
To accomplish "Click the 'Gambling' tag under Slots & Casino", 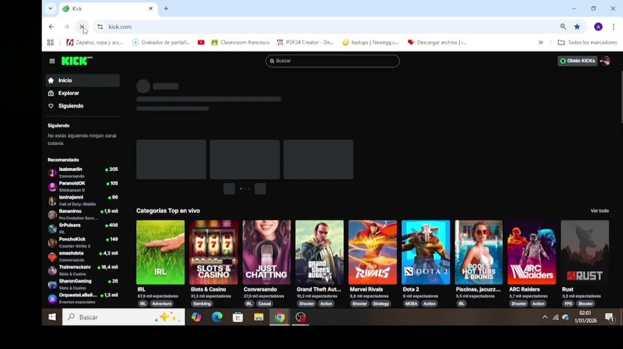I will (202, 304).
